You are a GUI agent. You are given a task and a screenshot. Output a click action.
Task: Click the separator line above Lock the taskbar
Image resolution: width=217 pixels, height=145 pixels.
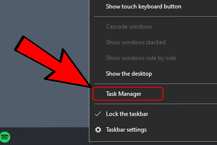tap(153, 104)
